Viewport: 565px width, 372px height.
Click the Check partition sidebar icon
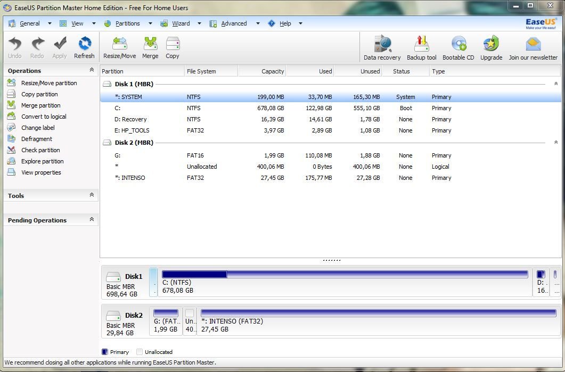point(12,150)
